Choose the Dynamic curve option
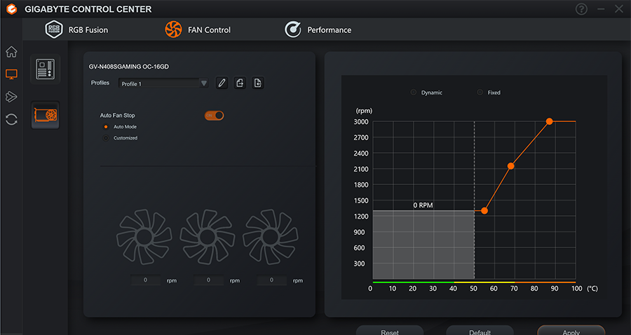 (x=414, y=93)
